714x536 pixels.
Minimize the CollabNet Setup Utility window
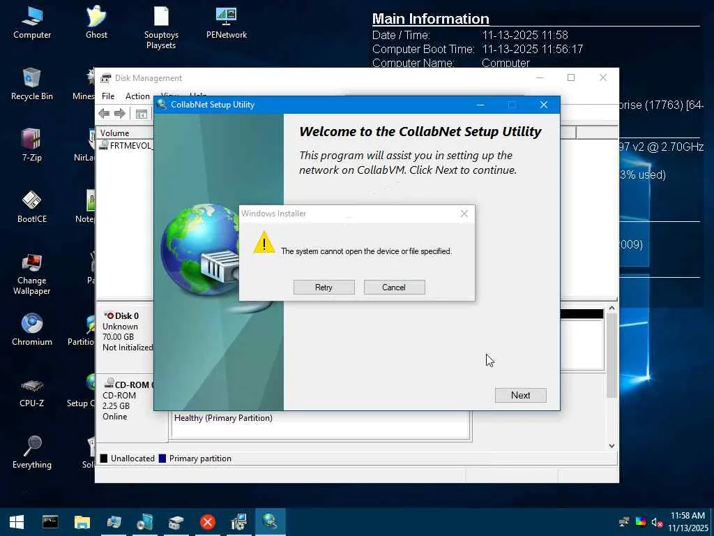pyautogui.click(x=480, y=105)
